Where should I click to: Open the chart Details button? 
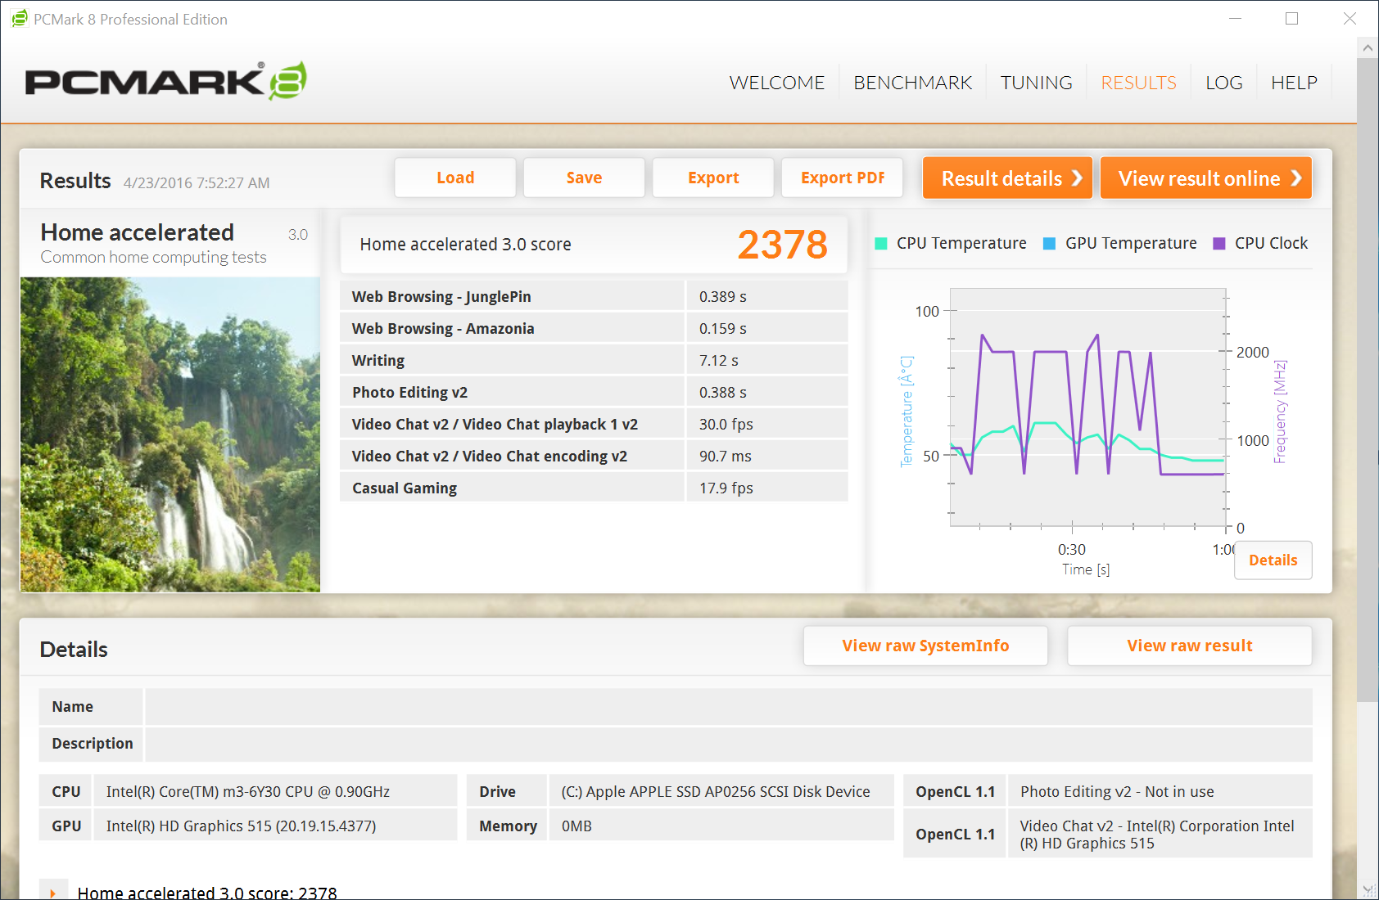pos(1273,560)
